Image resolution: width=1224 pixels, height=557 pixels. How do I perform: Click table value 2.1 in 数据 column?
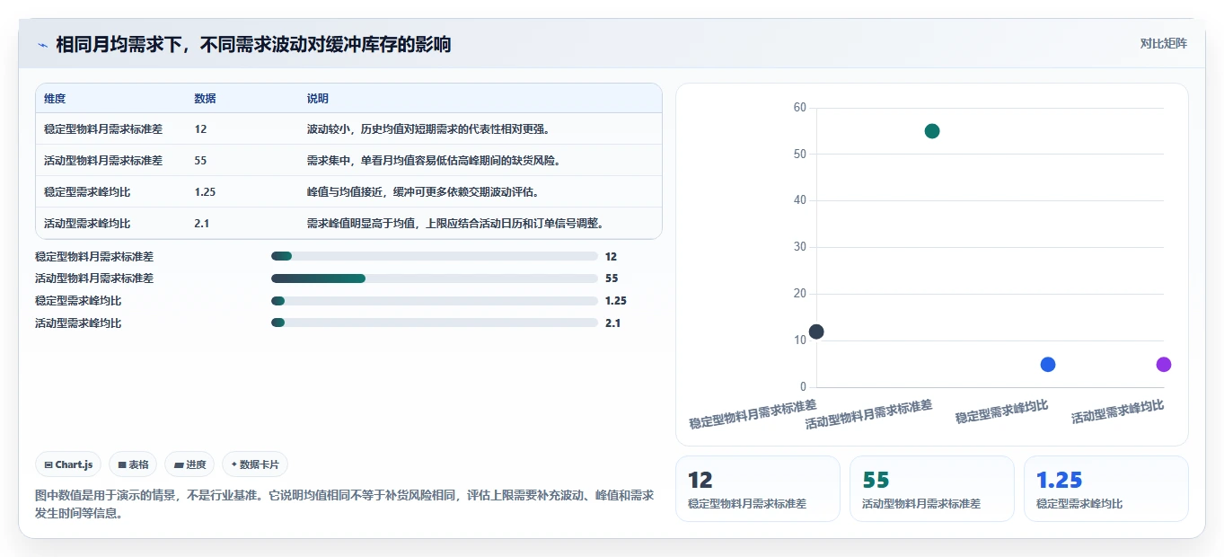pyautogui.click(x=202, y=224)
